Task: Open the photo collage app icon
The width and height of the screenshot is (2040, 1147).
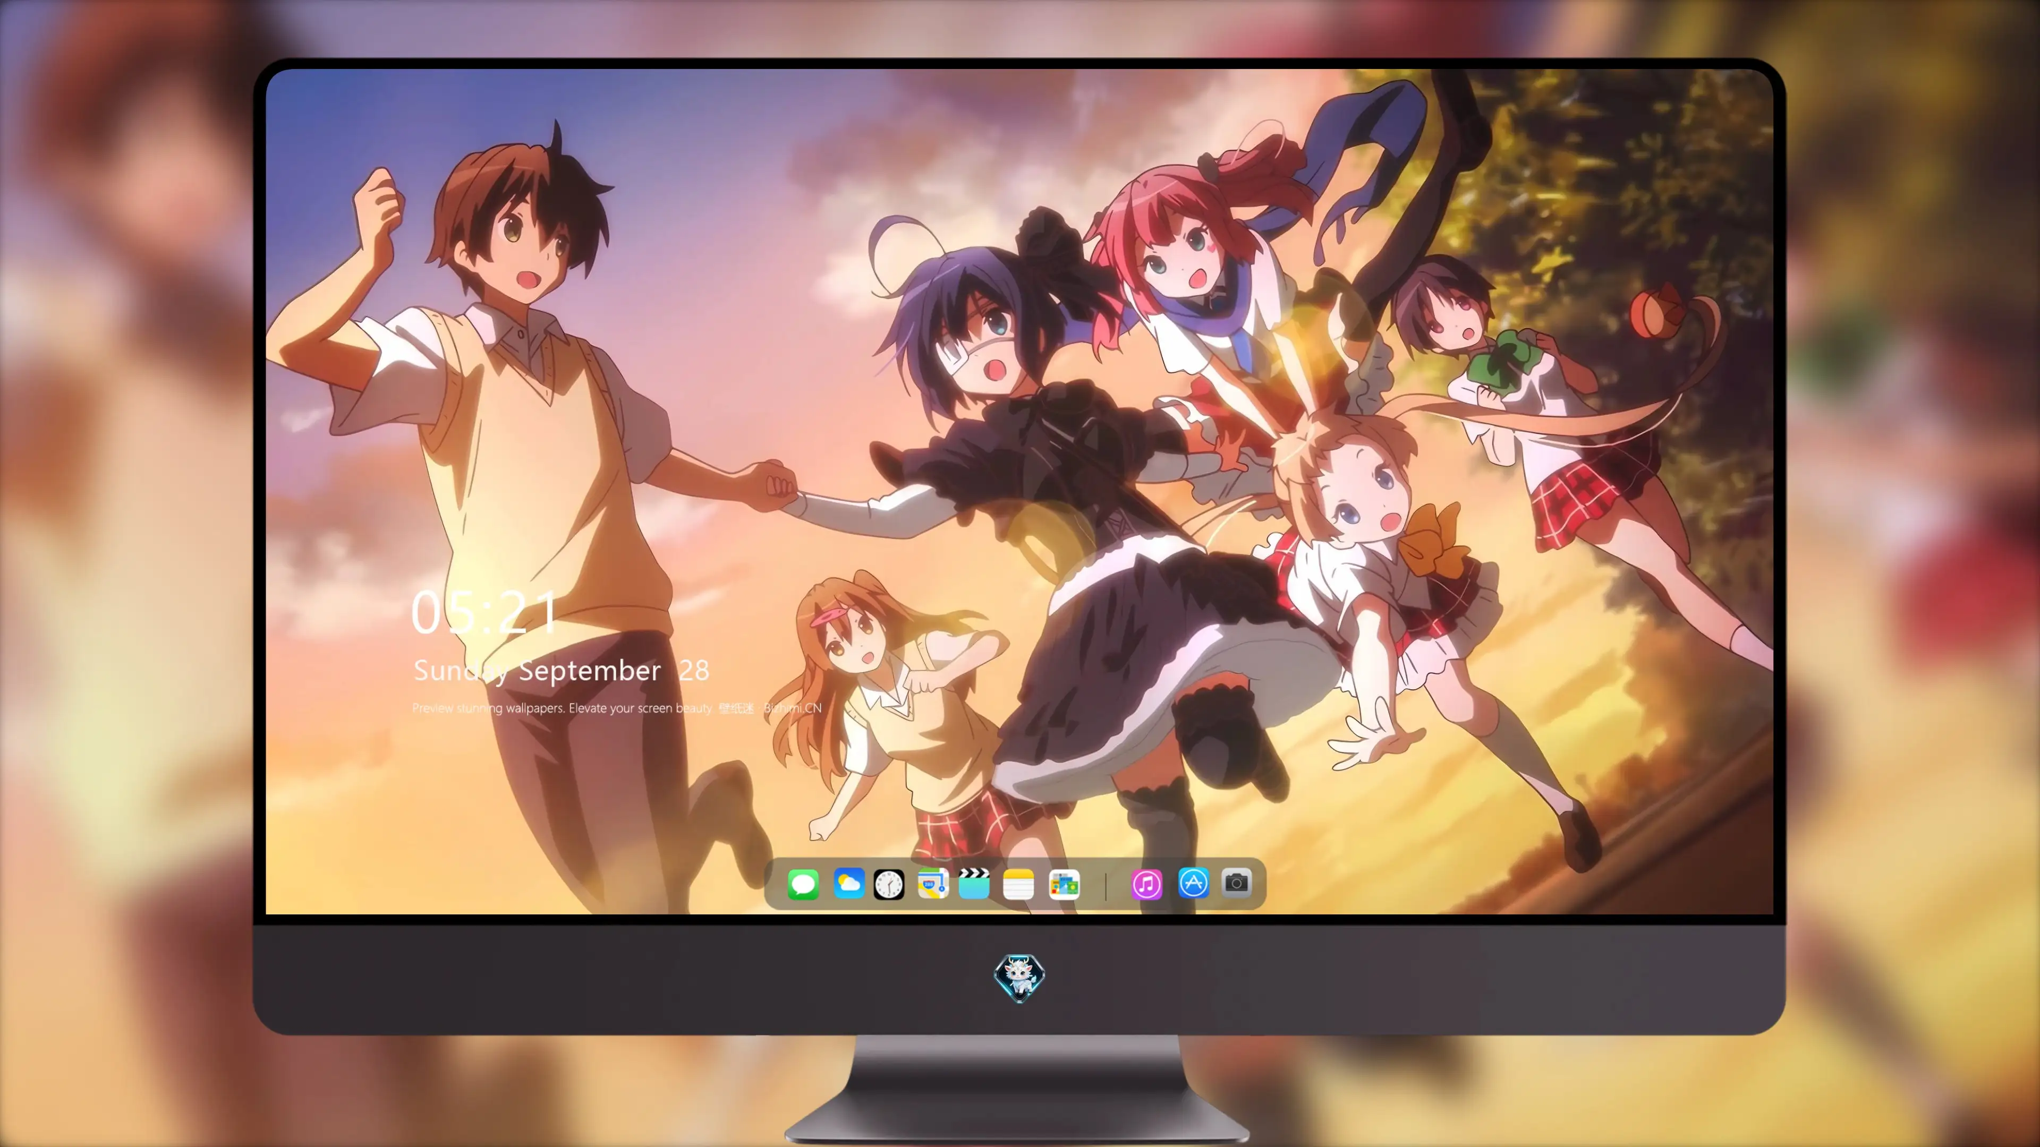Action: (x=1064, y=884)
